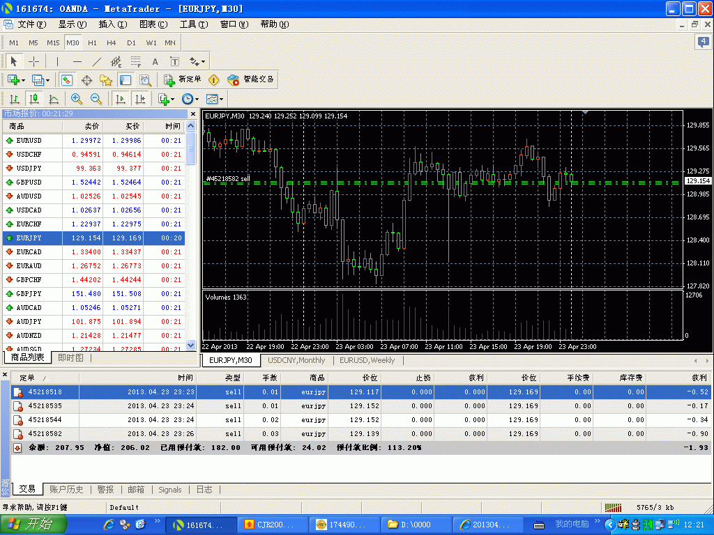Switch to the D1 timeframe
This screenshot has width=714, height=535.
131,42
